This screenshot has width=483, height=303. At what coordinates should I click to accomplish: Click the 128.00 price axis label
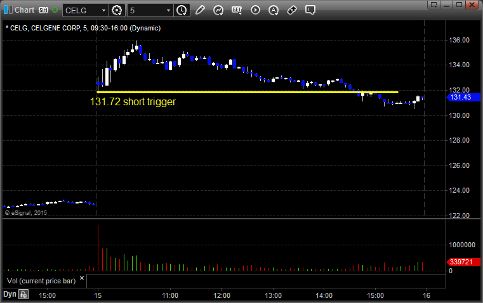coord(460,140)
